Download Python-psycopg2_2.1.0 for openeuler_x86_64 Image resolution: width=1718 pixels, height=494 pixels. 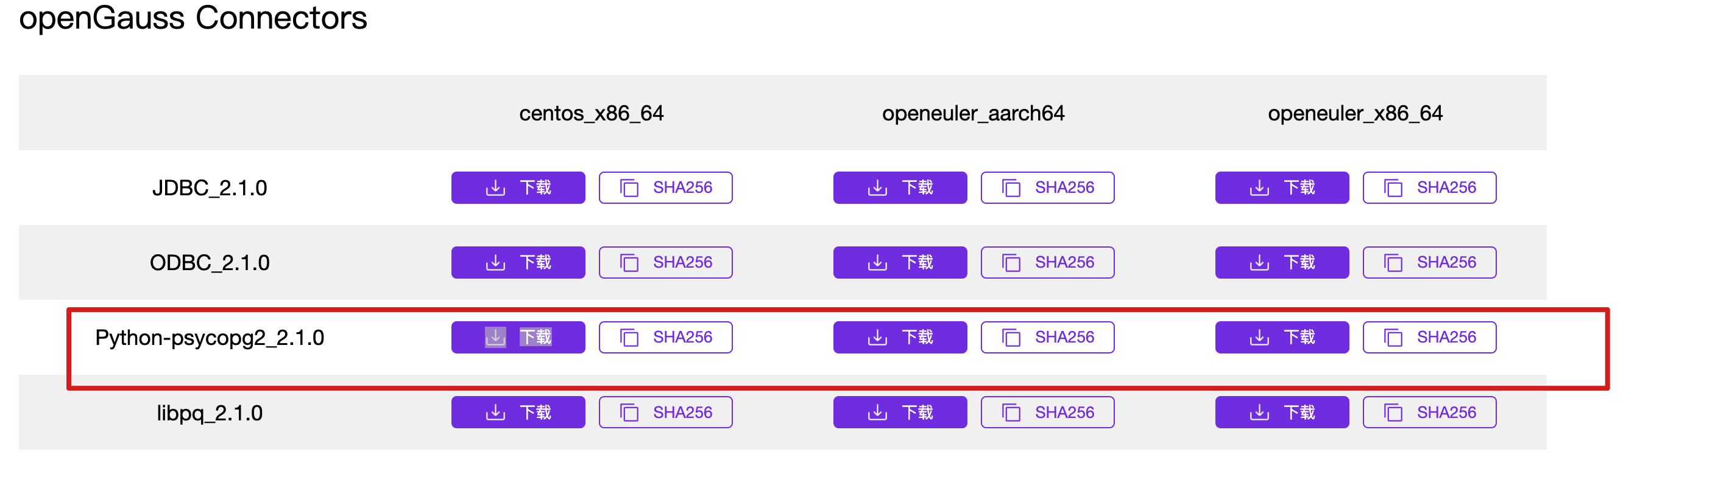coord(1281,338)
